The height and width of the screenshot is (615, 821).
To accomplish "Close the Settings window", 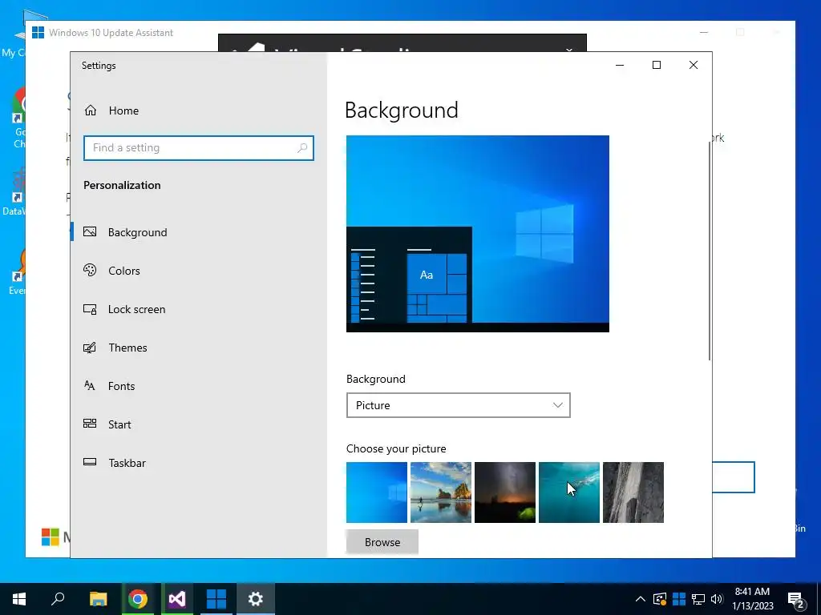I will click(x=694, y=65).
